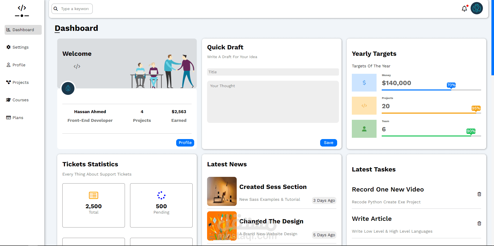Viewport: 494px width, 246px height.
Task: Open notifications bell icon
Action: [464, 9]
